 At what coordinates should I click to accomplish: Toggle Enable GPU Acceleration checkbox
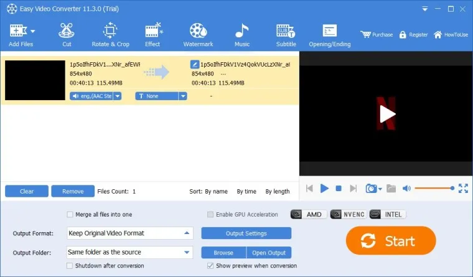[x=210, y=215]
